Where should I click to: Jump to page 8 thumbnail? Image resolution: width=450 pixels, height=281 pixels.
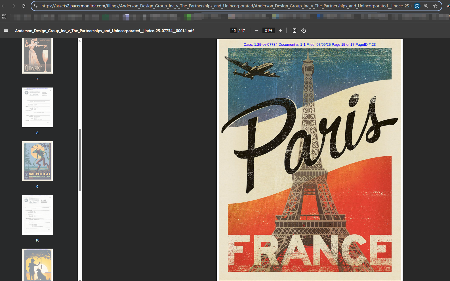point(37,107)
